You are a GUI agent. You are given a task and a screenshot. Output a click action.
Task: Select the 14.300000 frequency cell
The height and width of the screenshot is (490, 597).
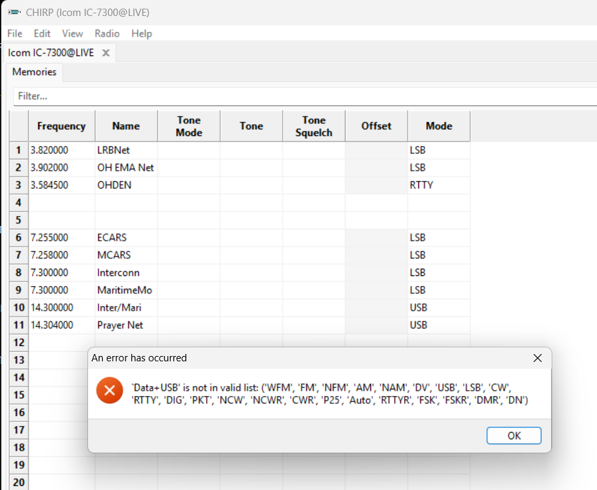tap(61, 308)
